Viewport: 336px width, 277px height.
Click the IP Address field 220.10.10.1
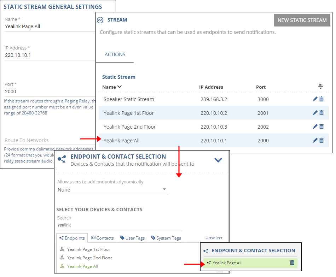50,55
